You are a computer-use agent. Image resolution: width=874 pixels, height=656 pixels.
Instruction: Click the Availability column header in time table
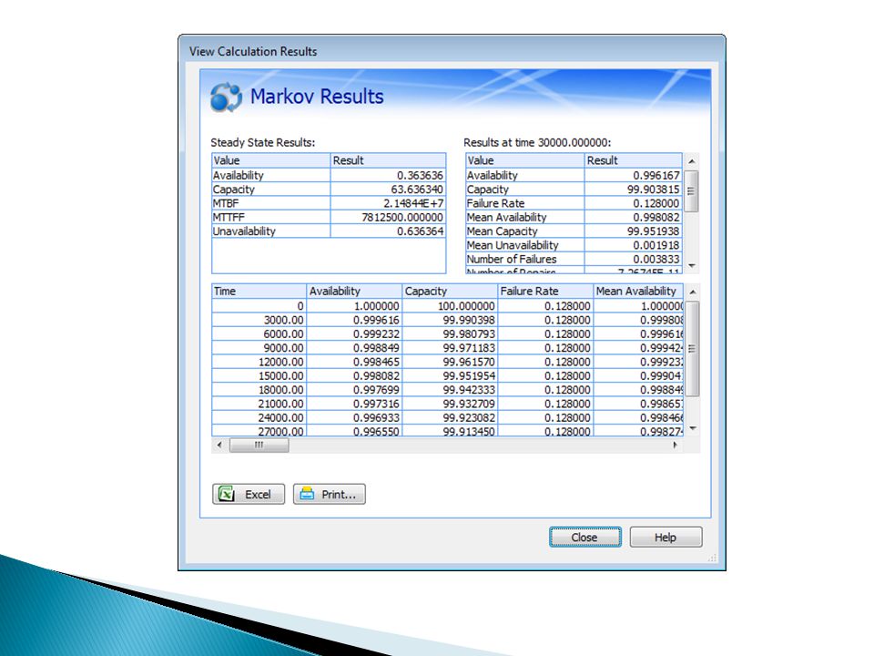354,292
